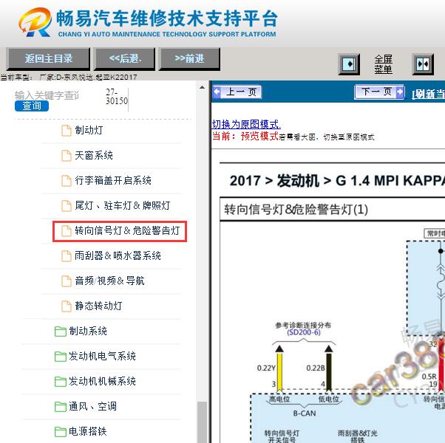Click the 返回主目录 button
This screenshot has width=445, height=443.
point(48,58)
